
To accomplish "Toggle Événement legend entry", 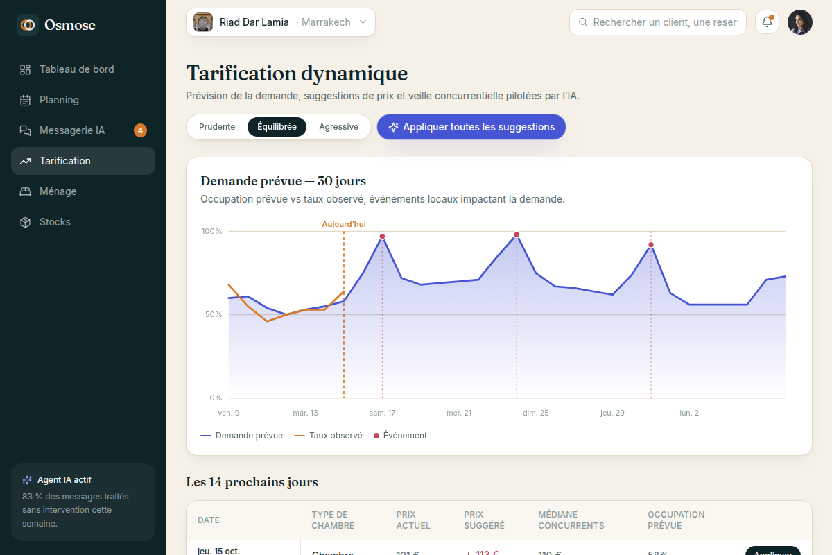I will click(x=400, y=436).
